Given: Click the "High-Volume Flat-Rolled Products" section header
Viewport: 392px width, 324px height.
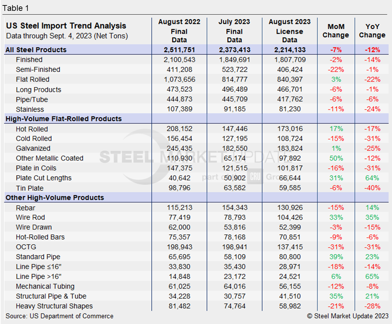Looking at the screenshot, I should [x=64, y=119].
